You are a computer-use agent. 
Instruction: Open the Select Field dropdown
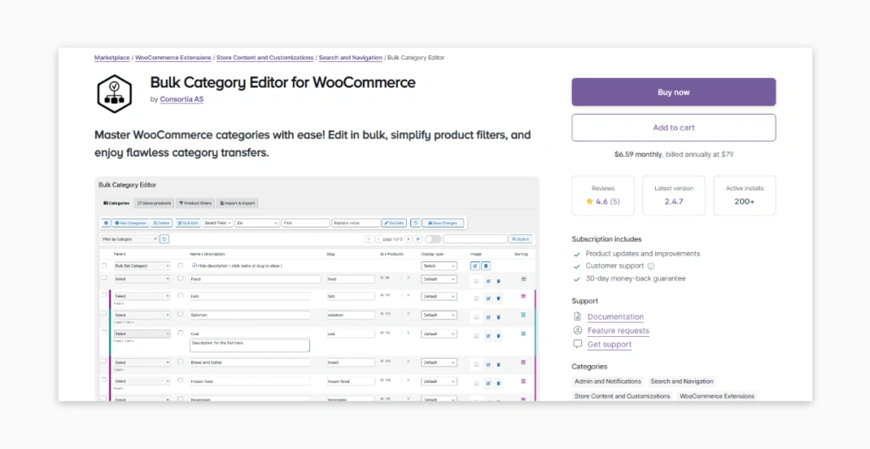tap(217, 223)
